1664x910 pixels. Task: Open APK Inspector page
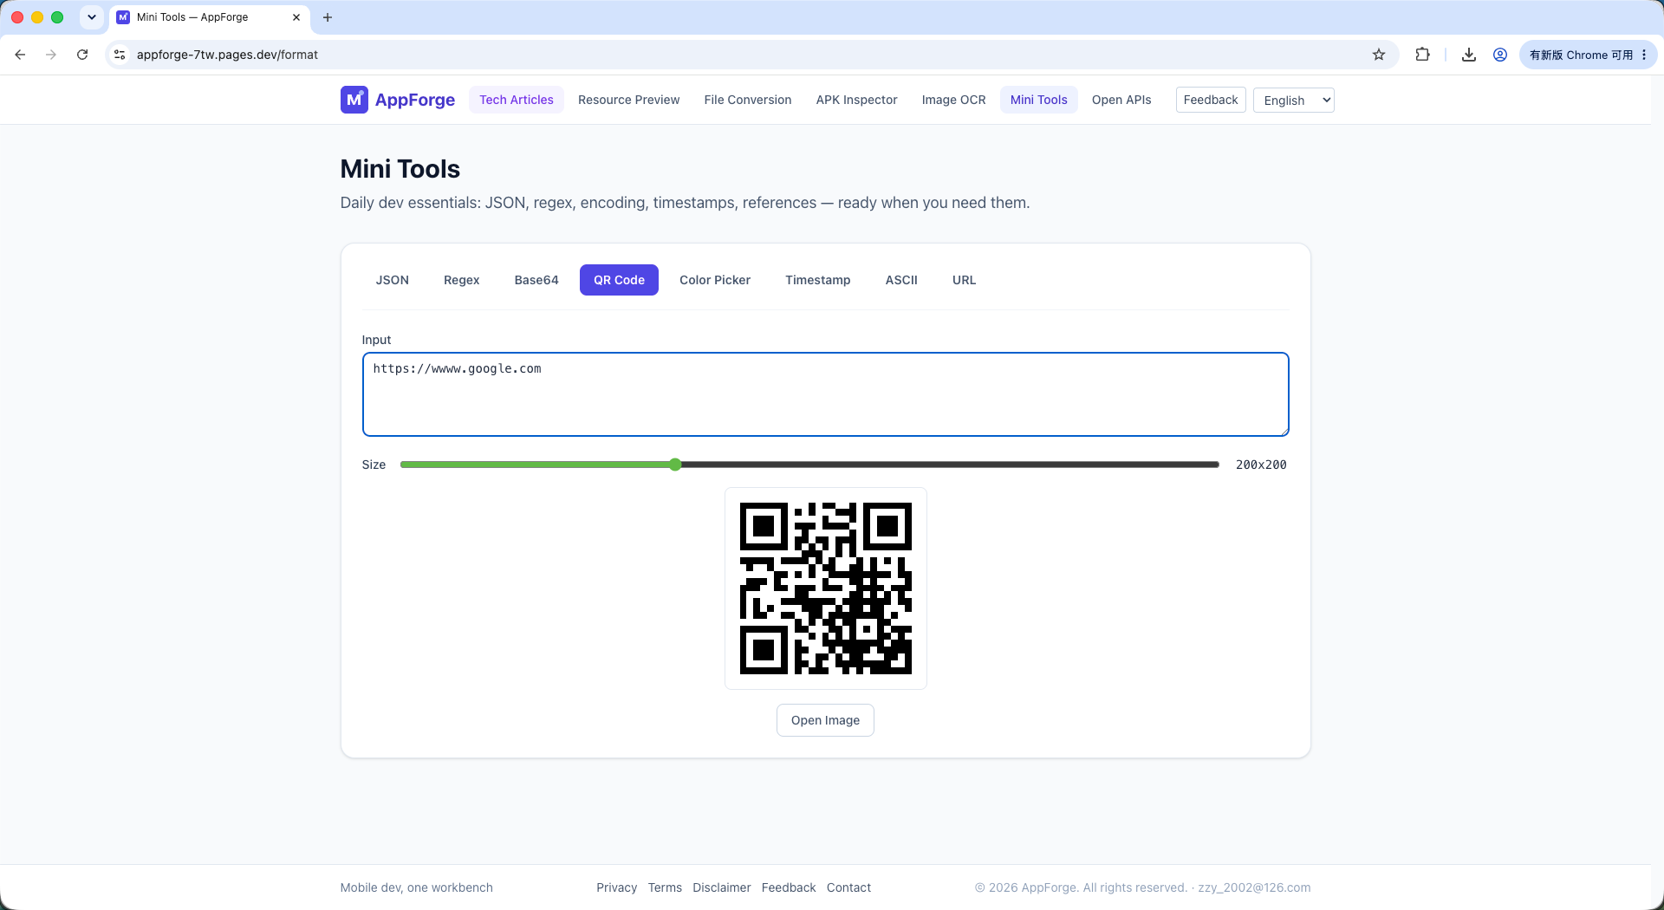(856, 100)
